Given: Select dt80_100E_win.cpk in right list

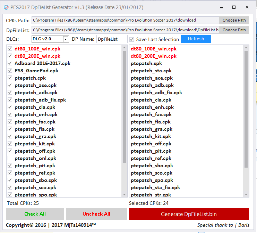Looking at the screenshot, I should [154, 49].
